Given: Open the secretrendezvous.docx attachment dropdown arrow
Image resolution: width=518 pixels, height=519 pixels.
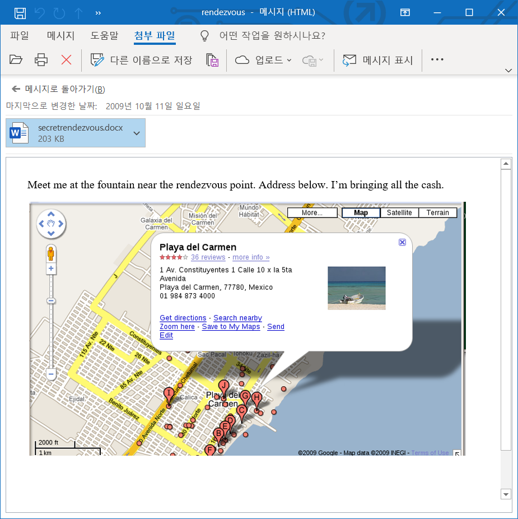Looking at the screenshot, I should 137,133.
